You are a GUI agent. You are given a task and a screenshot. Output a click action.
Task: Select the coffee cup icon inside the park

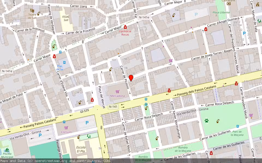(x=218, y=121)
